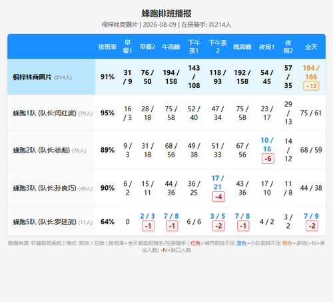Click the "蜂跑3队" row label
Image resolution: width=333 pixels, height=302 pixels.
click(x=53, y=188)
